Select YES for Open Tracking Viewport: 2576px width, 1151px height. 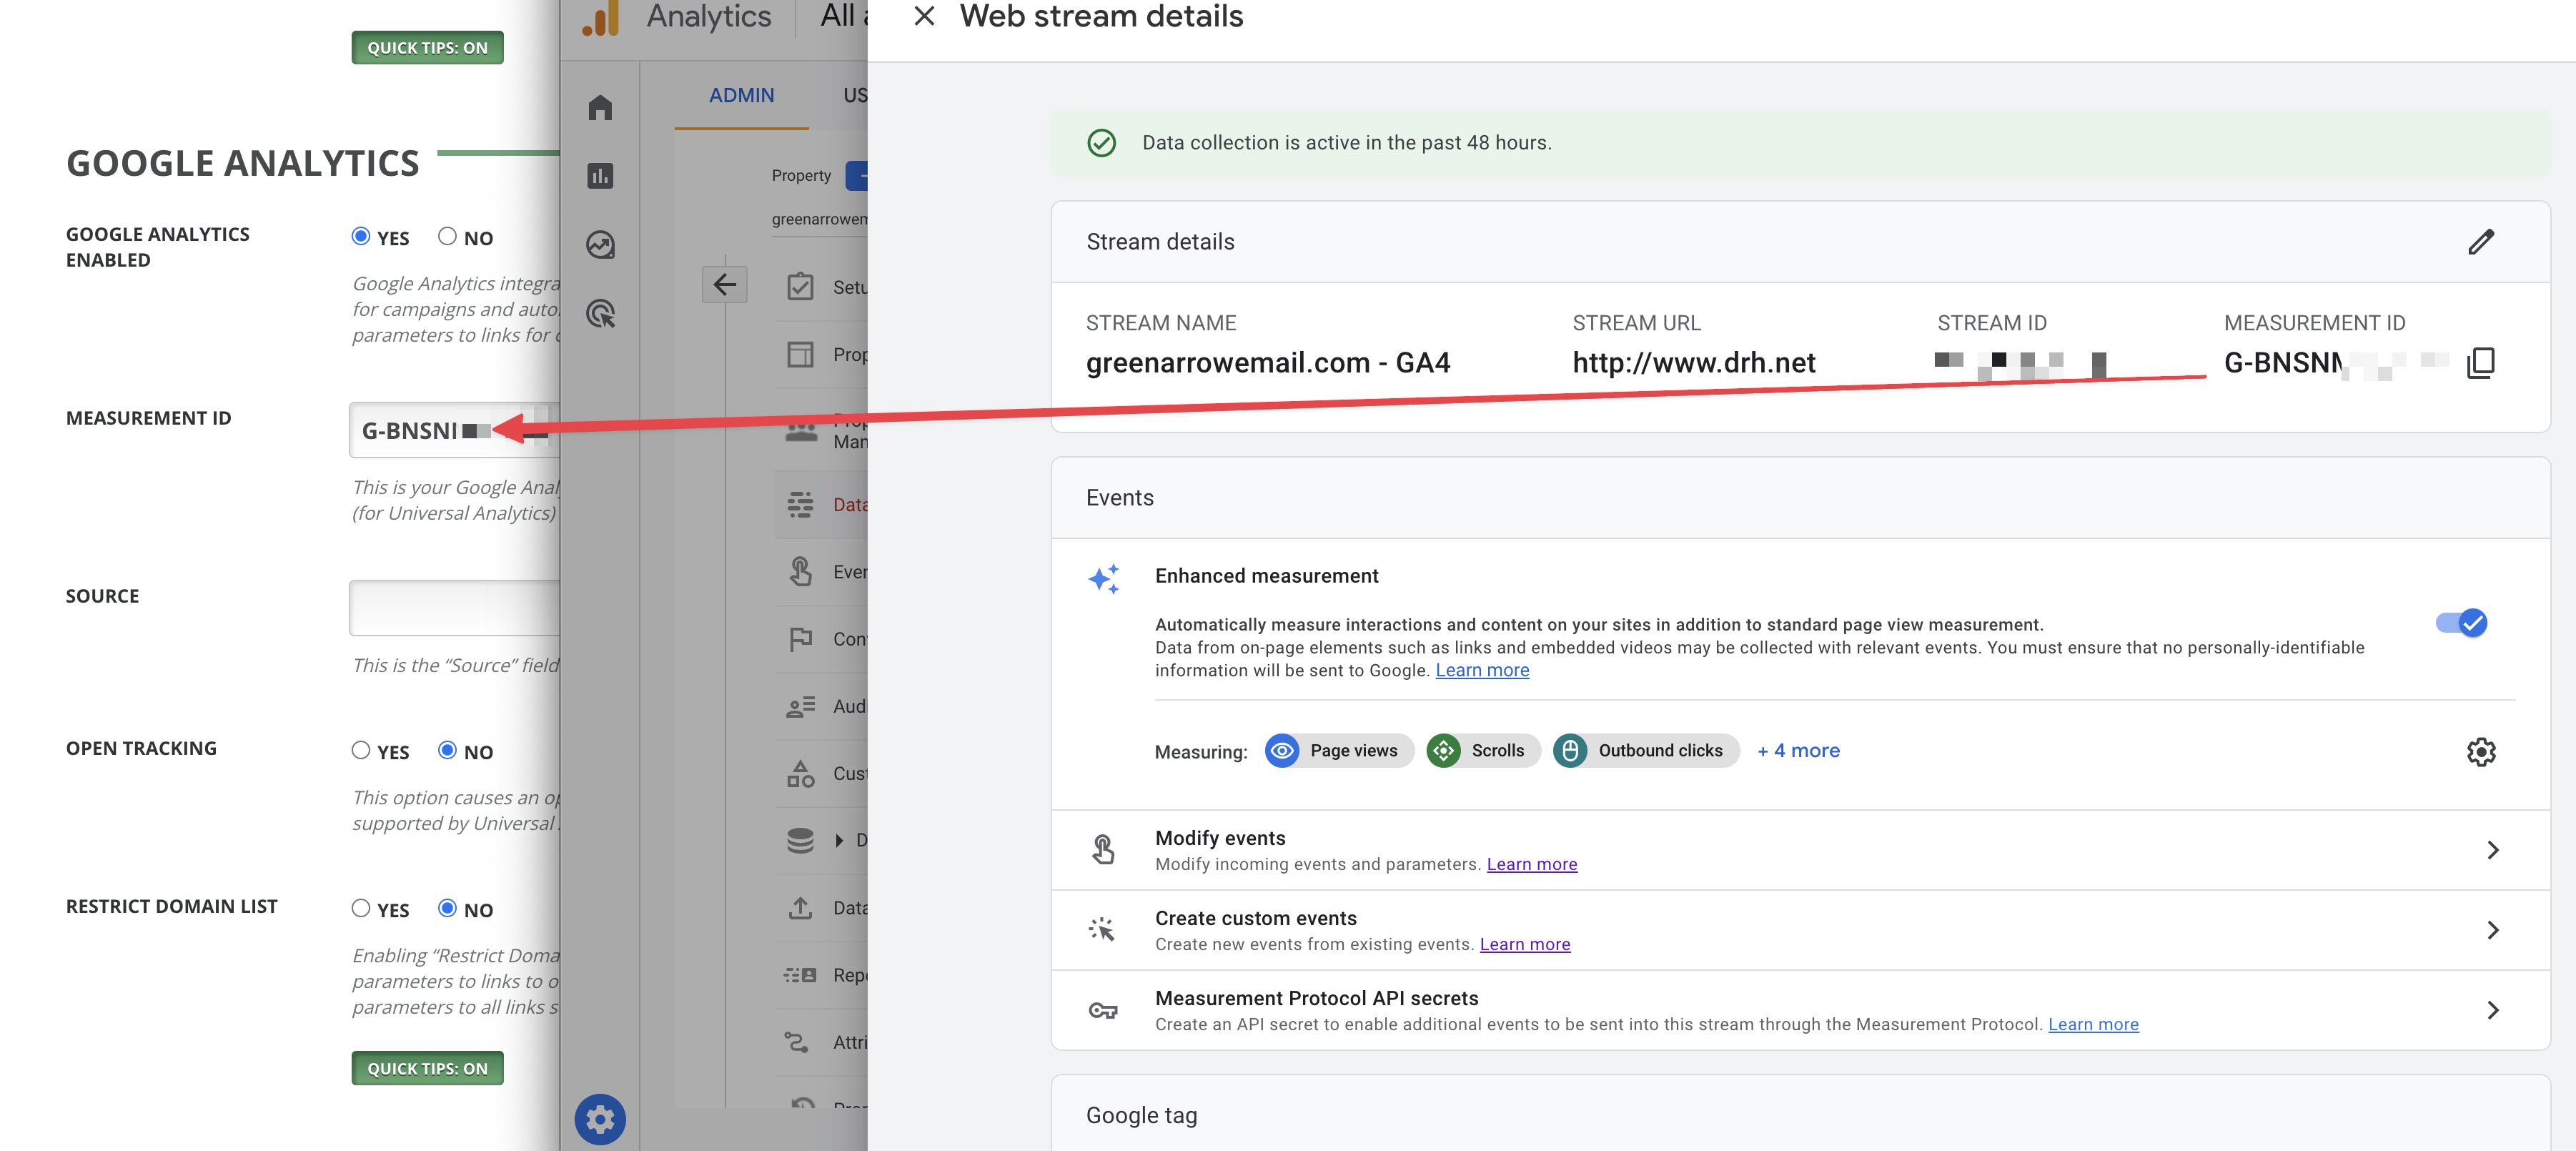coord(361,750)
